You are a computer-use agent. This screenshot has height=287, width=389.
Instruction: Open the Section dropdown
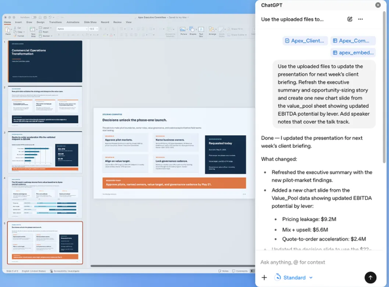tap(46, 36)
